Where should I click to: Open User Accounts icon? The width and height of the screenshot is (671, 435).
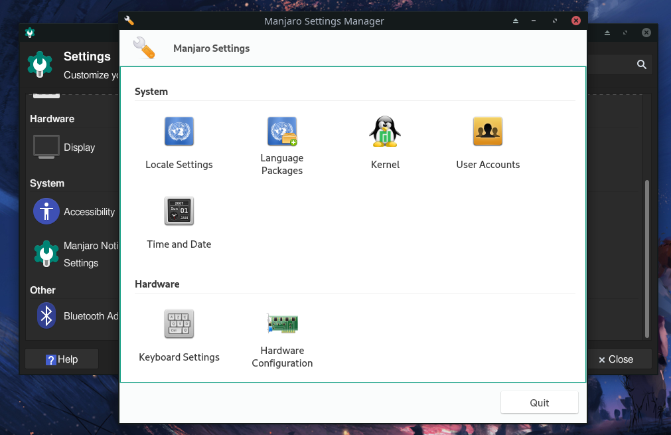[x=488, y=131]
